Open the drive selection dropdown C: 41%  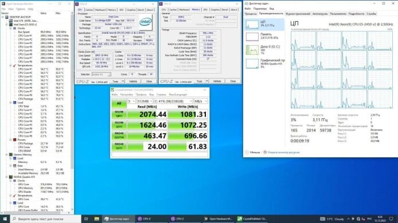pos(173,101)
